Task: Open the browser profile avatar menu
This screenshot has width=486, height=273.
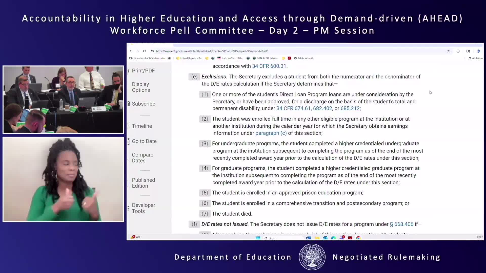Action: [x=478, y=51]
